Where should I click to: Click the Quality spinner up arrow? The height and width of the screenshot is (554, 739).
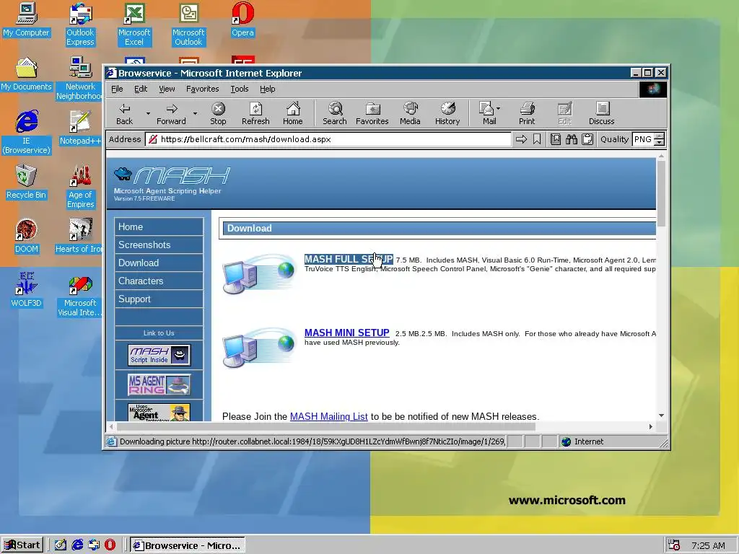click(x=660, y=136)
